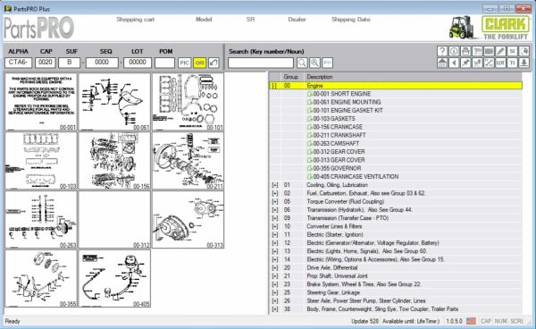Select 00-263 CAMSHAFT entry

[333, 143]
